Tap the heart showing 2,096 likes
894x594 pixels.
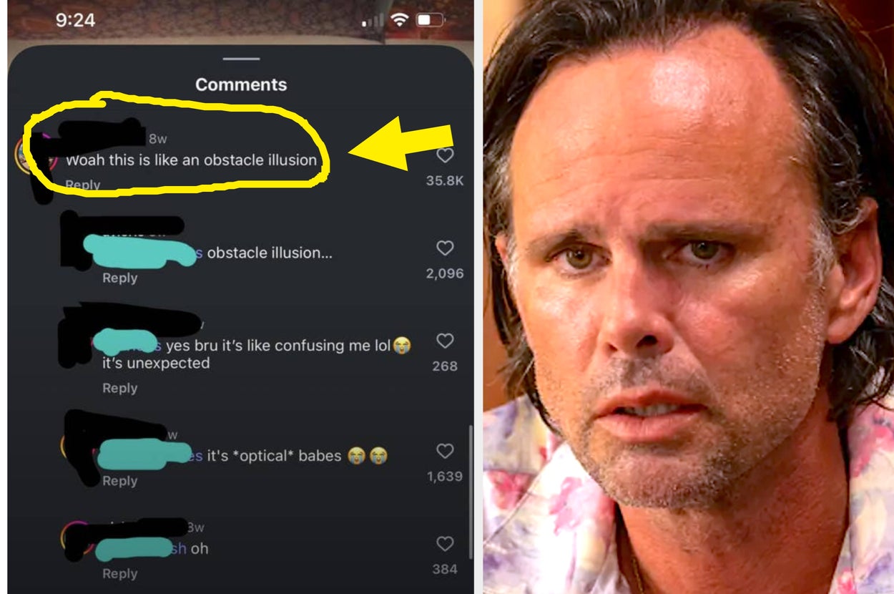click(445, 248)
